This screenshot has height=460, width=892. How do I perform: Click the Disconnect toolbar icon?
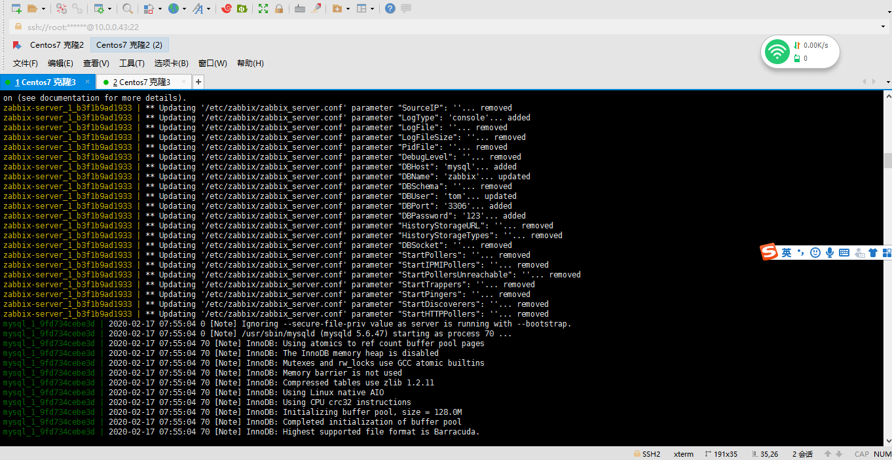pos(61,9)
